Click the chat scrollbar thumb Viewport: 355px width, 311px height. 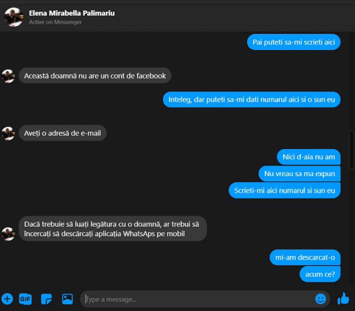(352, 150)
